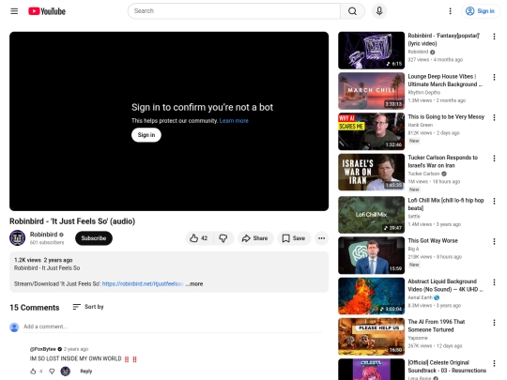Image resolution: width=507 pixels, height=380 pixels.
Task: Open options for This Got Way Worse
Action: pyautogui.click(x=494, y=242)
